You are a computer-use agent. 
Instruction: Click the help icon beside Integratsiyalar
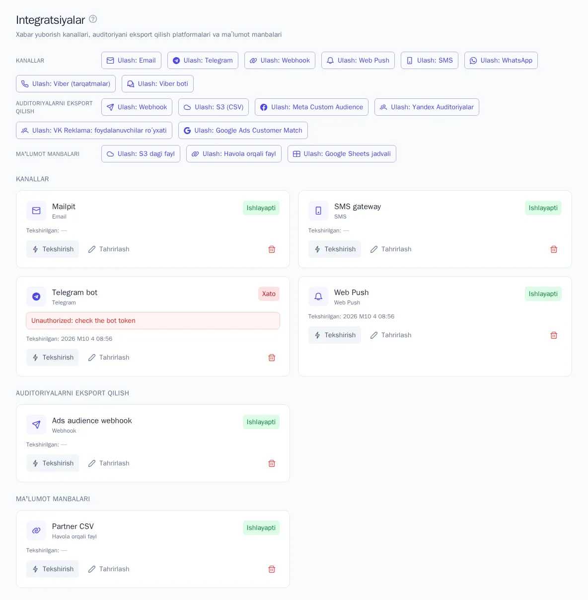click(93, 19)
